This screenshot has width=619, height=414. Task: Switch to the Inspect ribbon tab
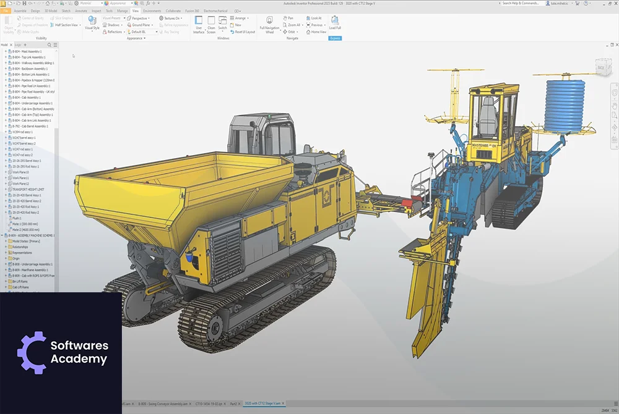pyautogui.click(x=97, y=11)
